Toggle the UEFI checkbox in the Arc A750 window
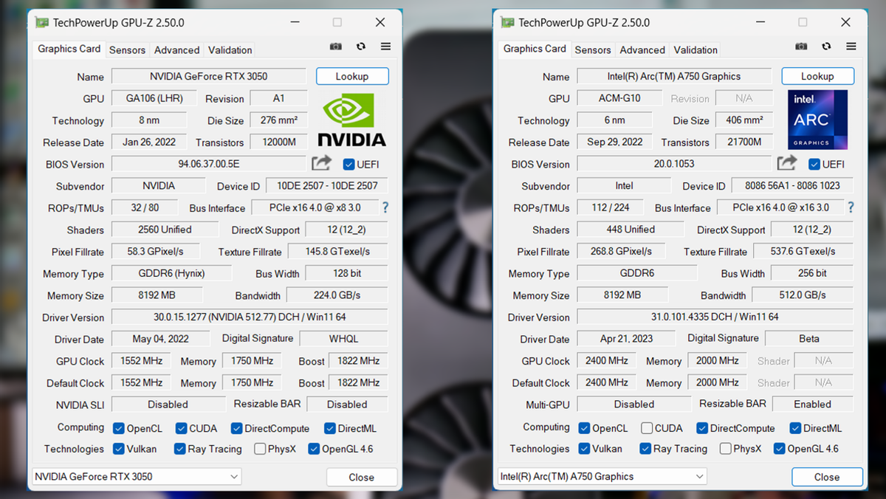This screenshot has height=499, width=886. coord(814,164)
